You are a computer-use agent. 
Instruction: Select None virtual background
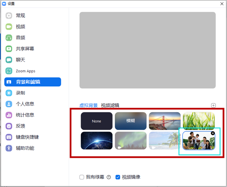[x=96, y=121]
